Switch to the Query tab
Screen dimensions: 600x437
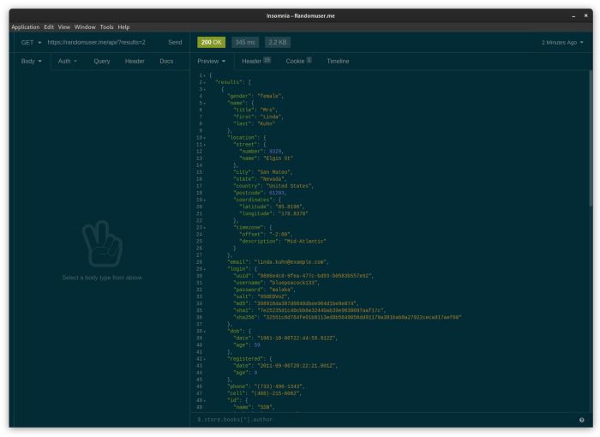pos(102,61)
